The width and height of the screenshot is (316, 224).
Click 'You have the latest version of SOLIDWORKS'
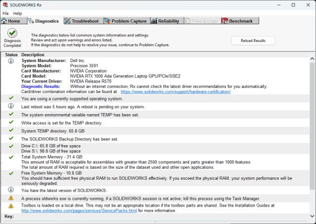tap(64, 190)
